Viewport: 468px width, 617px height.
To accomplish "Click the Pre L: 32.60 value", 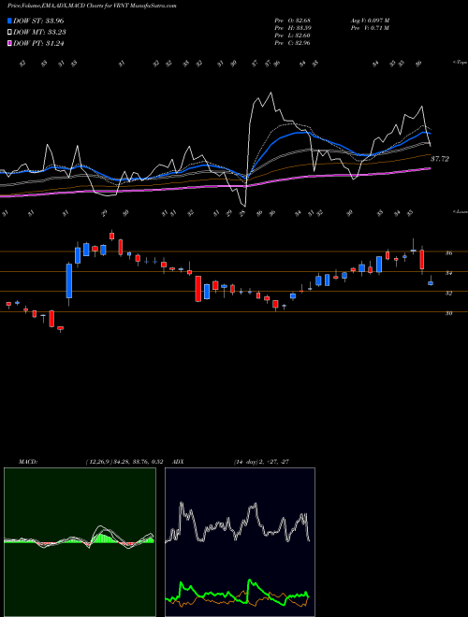I will (x=293, y=36).
